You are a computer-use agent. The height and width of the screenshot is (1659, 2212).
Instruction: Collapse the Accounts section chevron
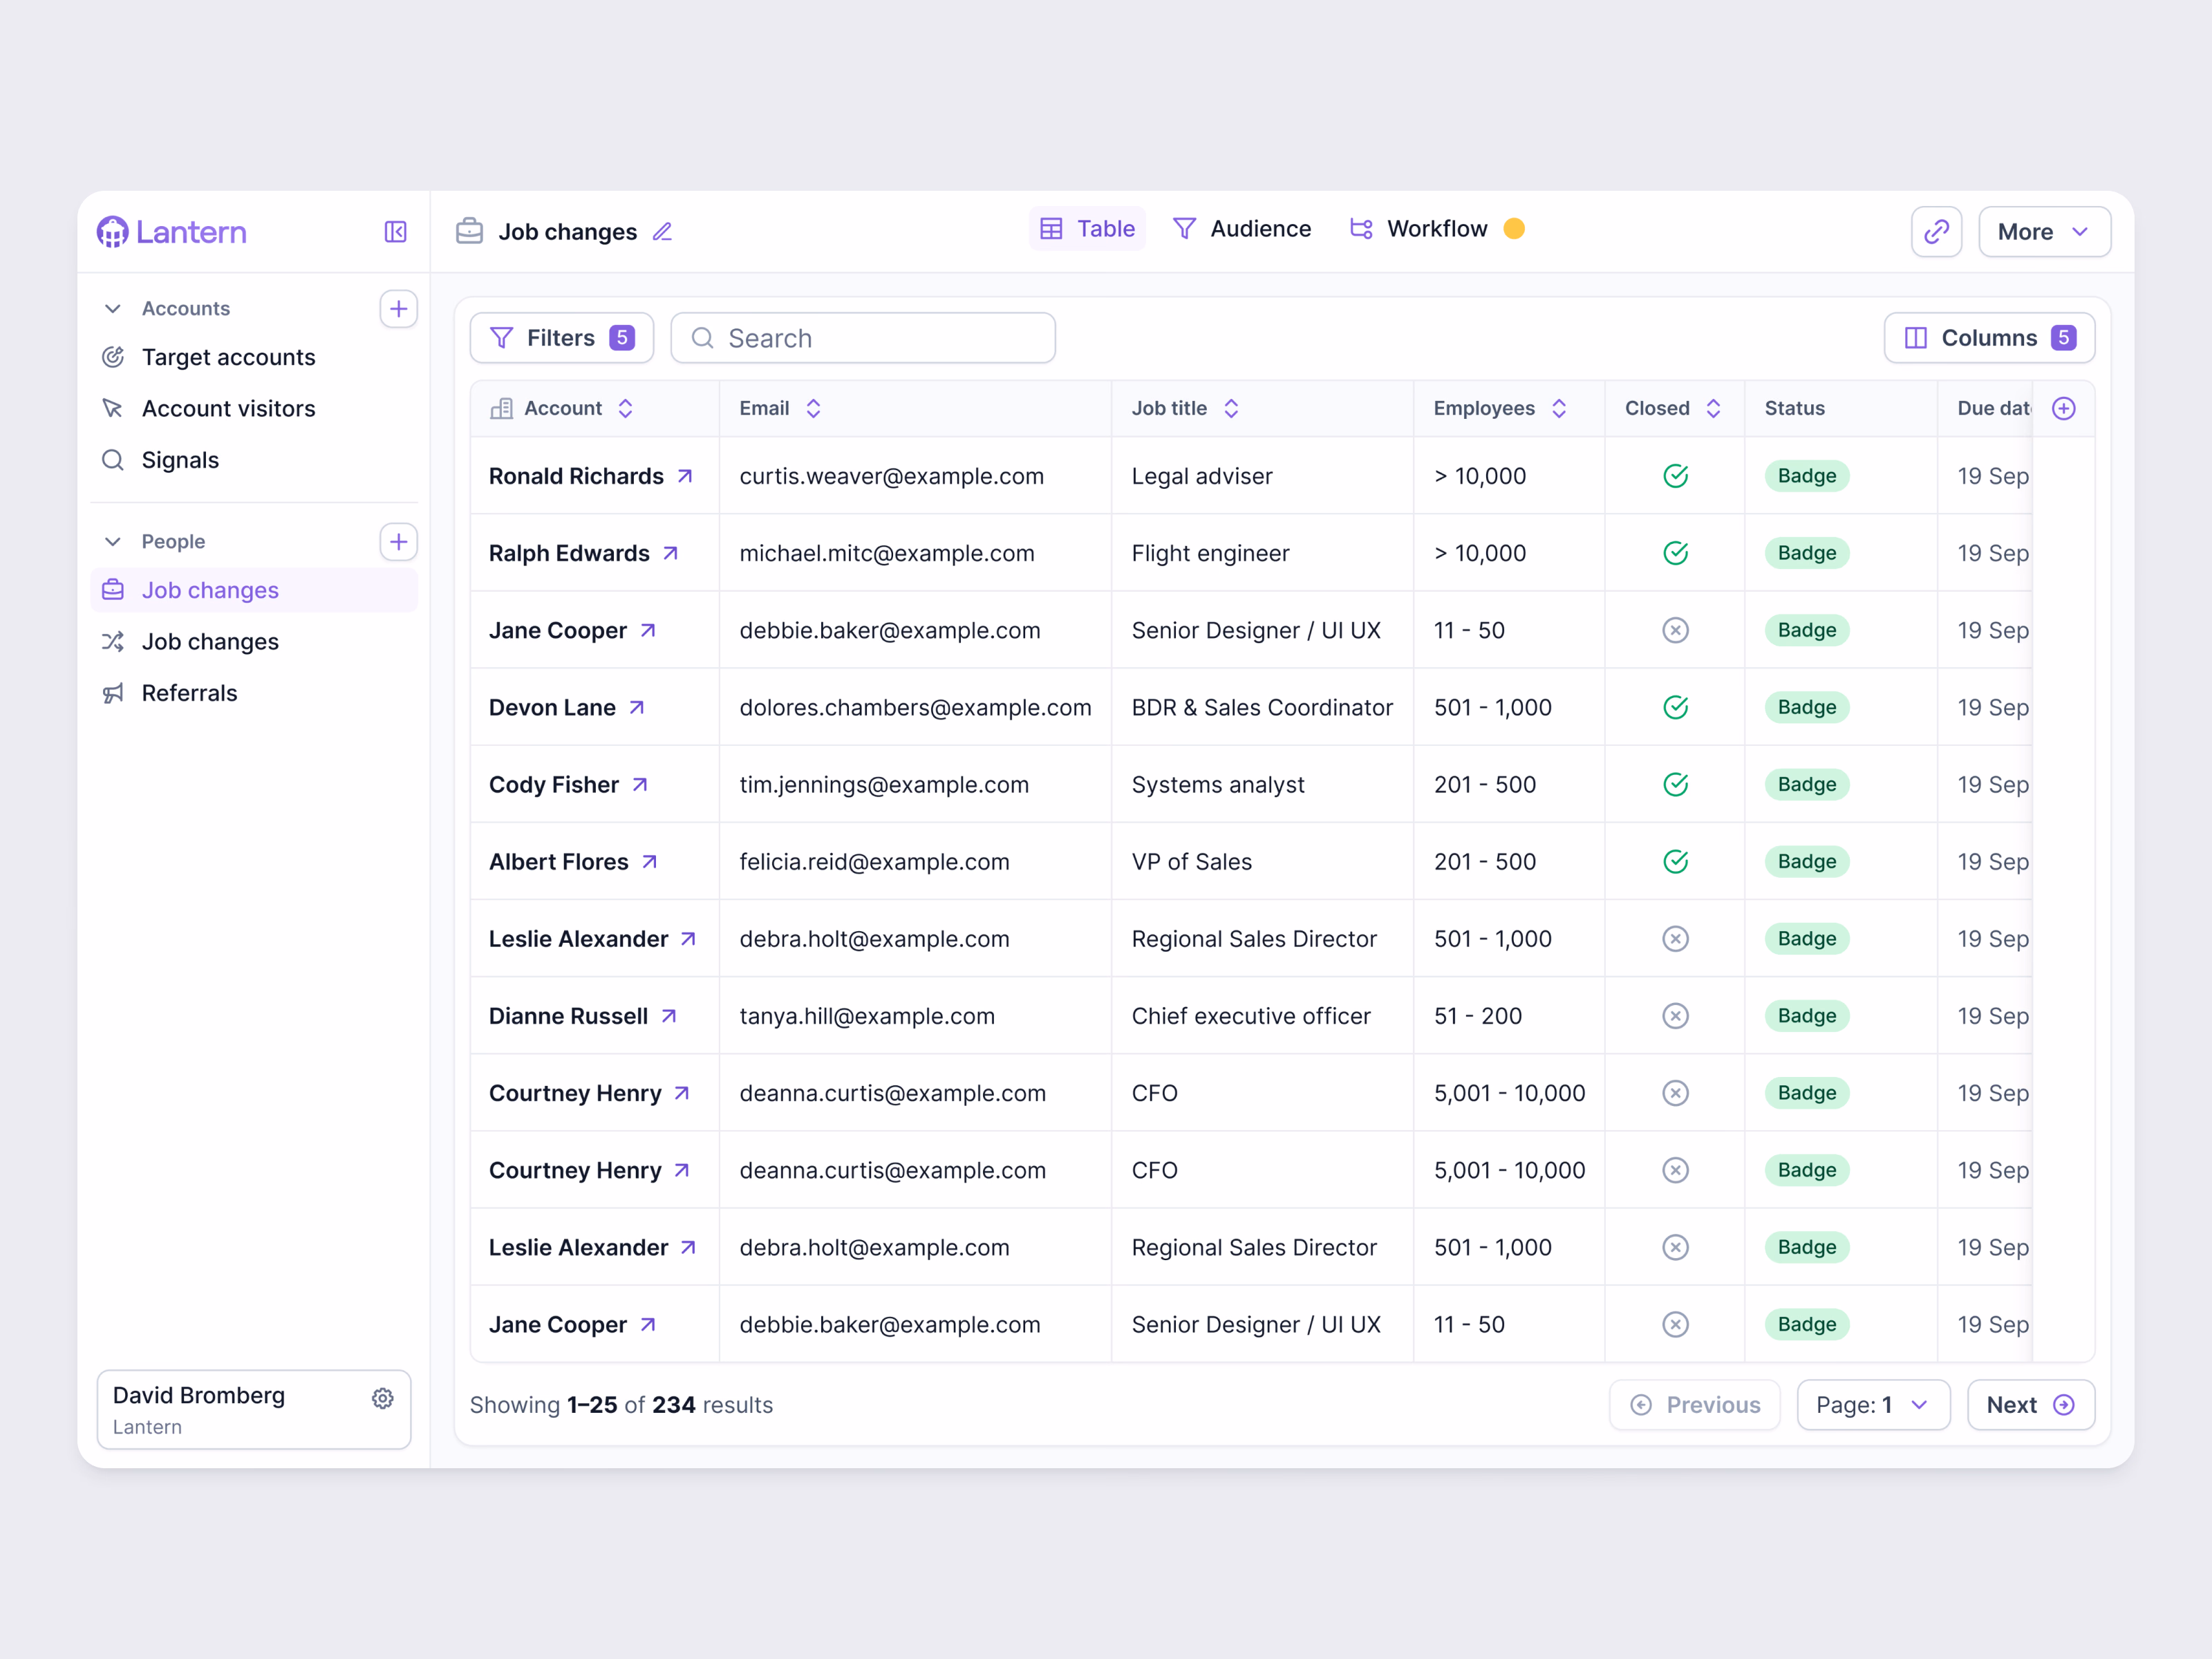(113, 309)
